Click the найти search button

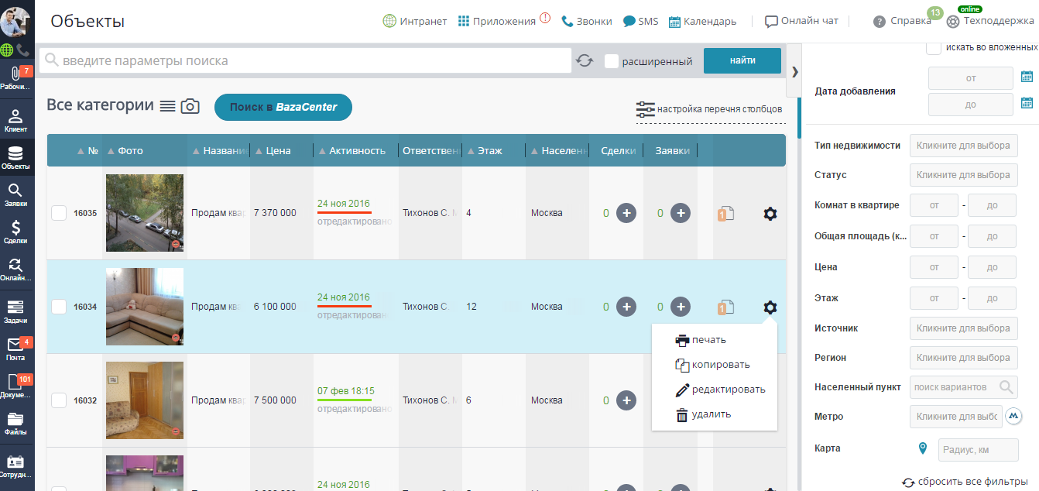[x=742, y=60]
